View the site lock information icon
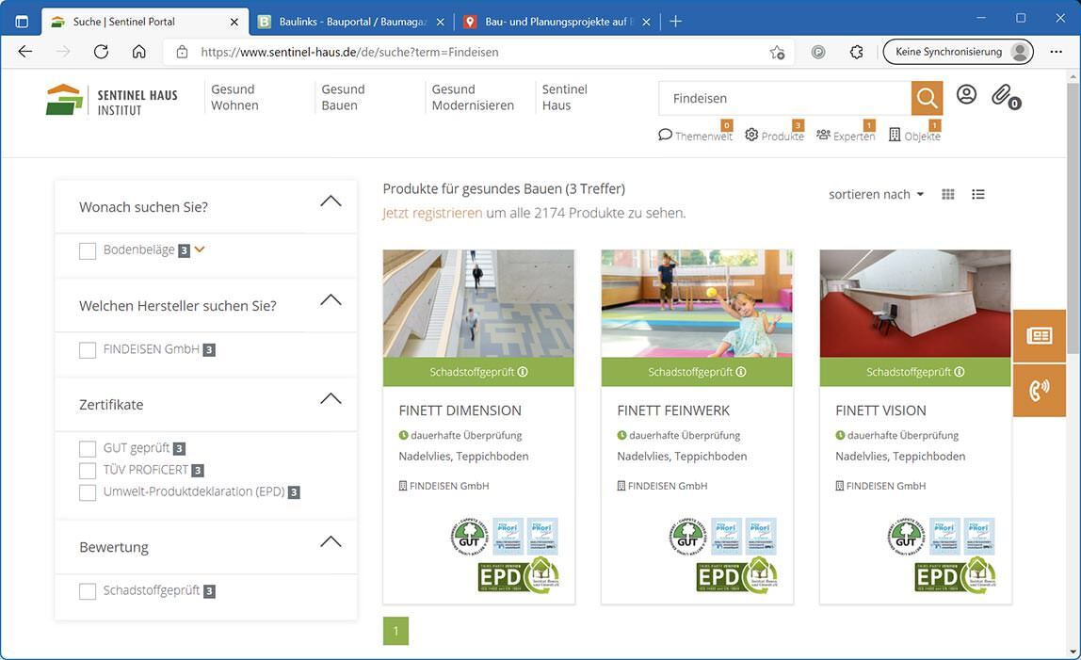Screen dimensions: 1081x660 click(182, 52)
